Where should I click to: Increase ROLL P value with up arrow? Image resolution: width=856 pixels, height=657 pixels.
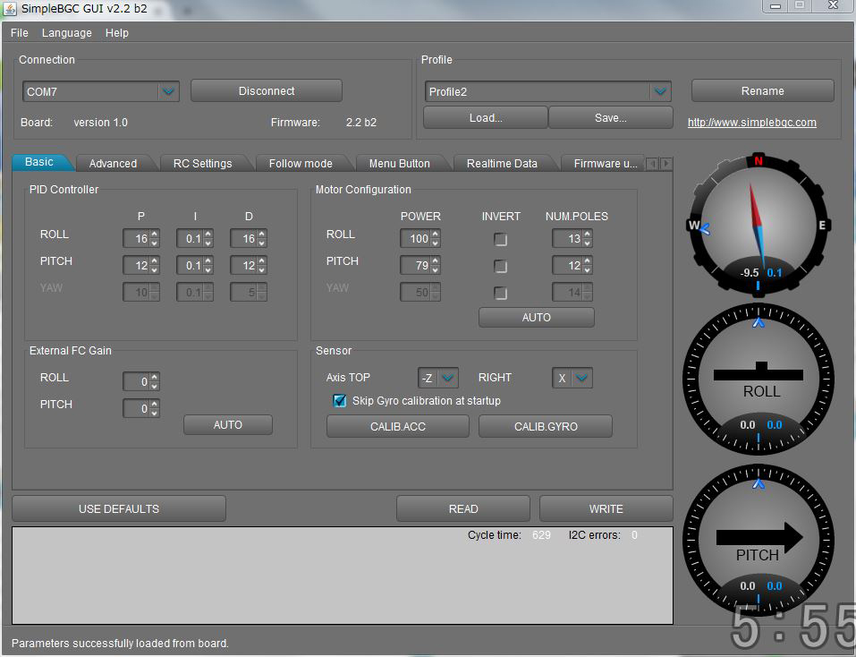click(x=155, y=235)
